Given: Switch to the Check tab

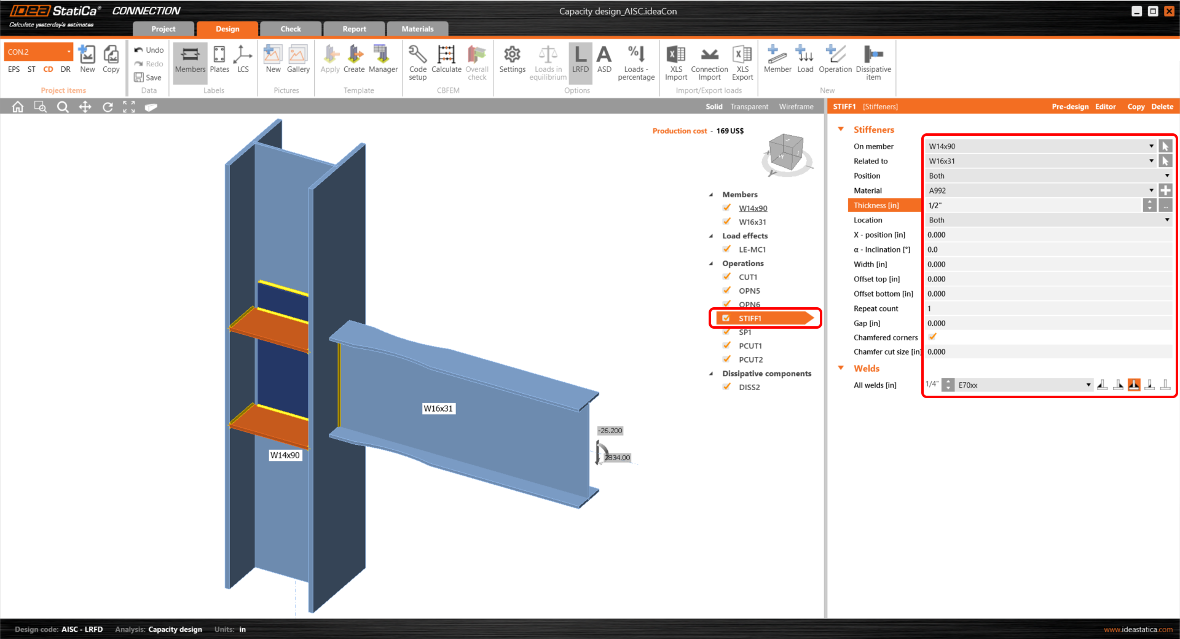Looking at the screenshot, I should 290,28.
